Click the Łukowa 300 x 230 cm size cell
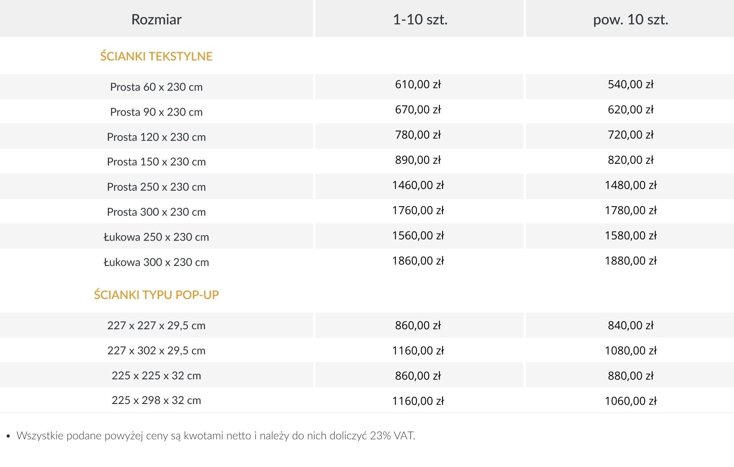This screenshot has height=467, width=734. (x=156, y=262)
